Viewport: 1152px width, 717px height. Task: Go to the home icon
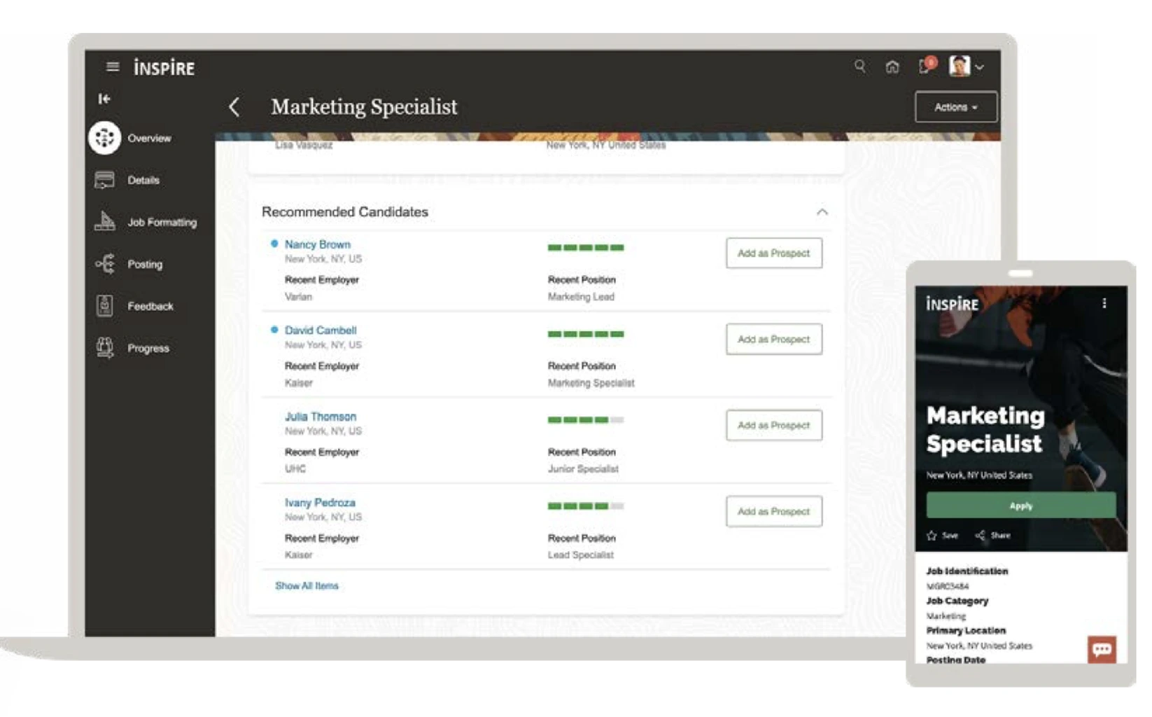(892, 67)
